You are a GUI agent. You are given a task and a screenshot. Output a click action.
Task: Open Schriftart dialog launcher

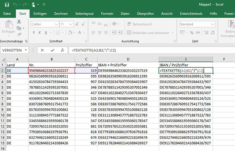(x=86, y=41)
